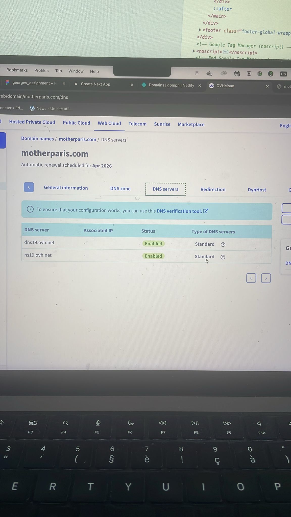Expand the noscript node in DevTools
The width and height of the screenshot is (291, 517).
[194, 51]
